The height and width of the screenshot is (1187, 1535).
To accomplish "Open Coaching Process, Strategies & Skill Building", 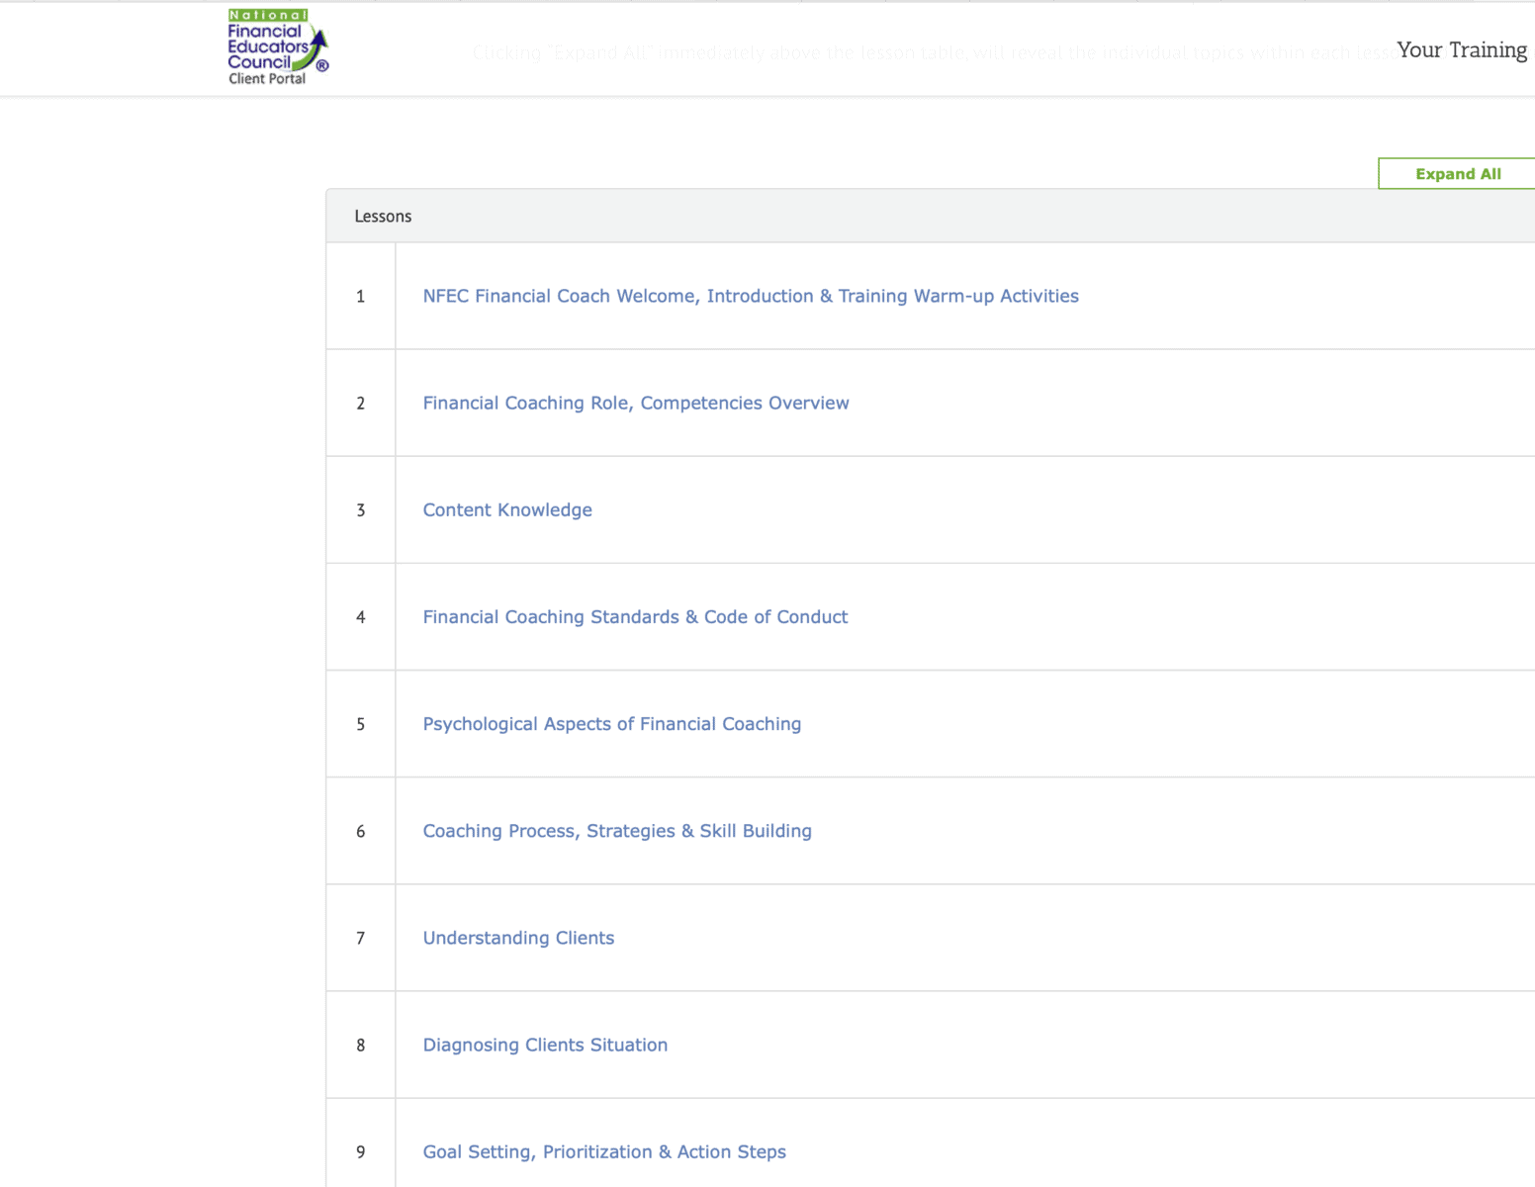I will (617, 831).
